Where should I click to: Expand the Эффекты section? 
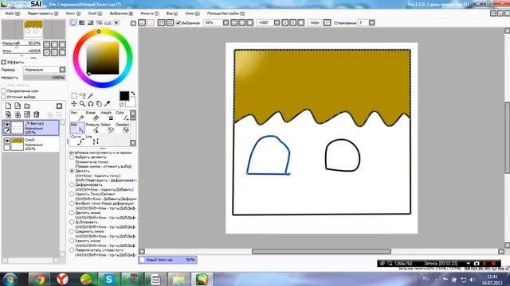tap(3, 62)
